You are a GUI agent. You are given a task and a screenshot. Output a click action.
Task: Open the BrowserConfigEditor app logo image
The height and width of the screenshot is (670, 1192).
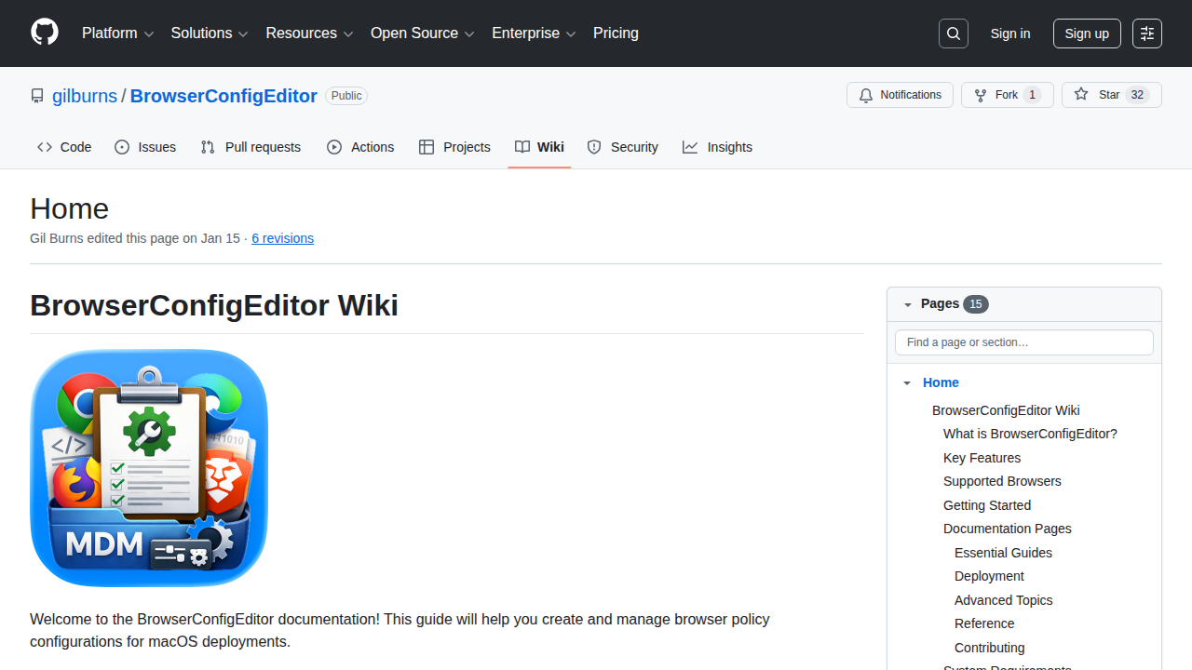pos(149,468)
